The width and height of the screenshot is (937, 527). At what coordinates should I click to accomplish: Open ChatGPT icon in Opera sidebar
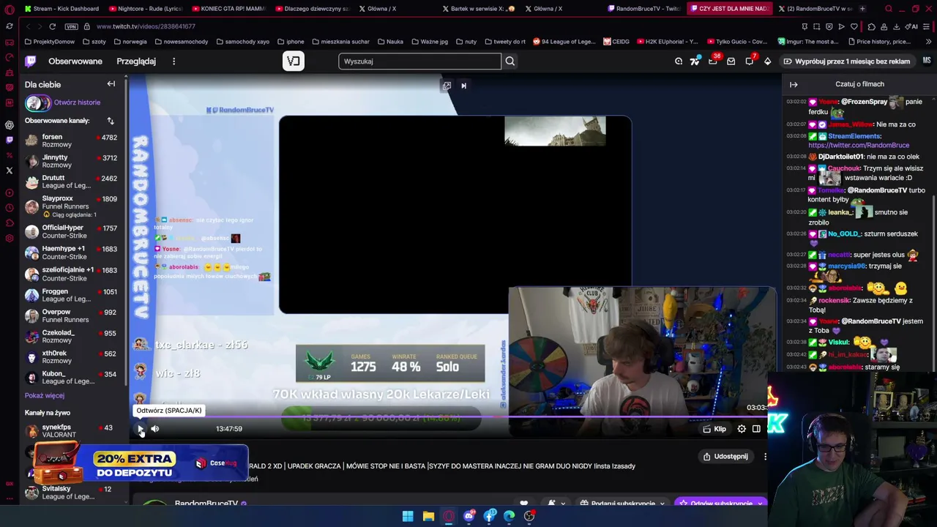click(10, 125)
